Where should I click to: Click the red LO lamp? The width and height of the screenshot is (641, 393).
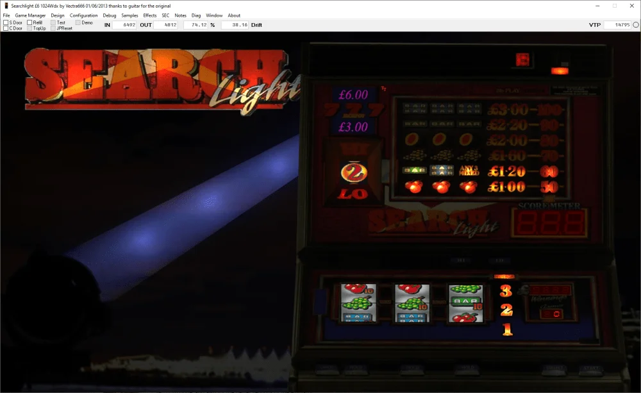click(353, 194)
